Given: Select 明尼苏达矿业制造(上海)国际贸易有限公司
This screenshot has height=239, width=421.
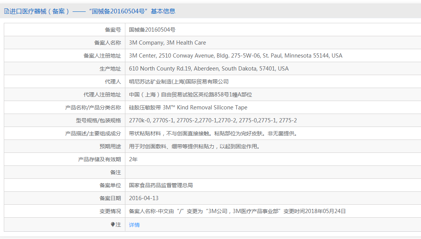Looking at the screenshot, I should (x=179, y=82).
